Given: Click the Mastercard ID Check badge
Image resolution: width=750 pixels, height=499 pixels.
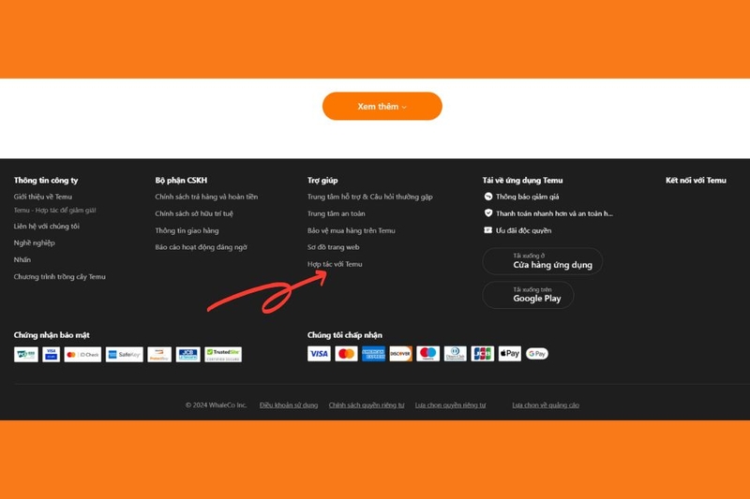Looking at the screenshot, I should tap(82, 354).
